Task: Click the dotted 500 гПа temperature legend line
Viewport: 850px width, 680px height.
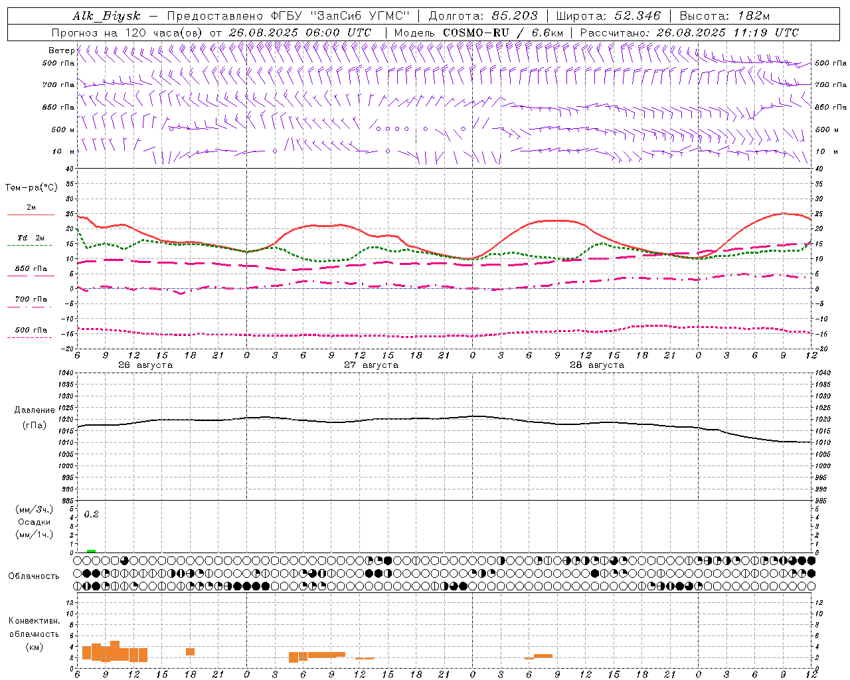Action: click(x=31, y=337)
